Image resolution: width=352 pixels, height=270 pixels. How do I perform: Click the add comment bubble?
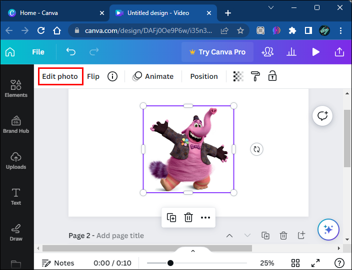(x=322, y=116)
